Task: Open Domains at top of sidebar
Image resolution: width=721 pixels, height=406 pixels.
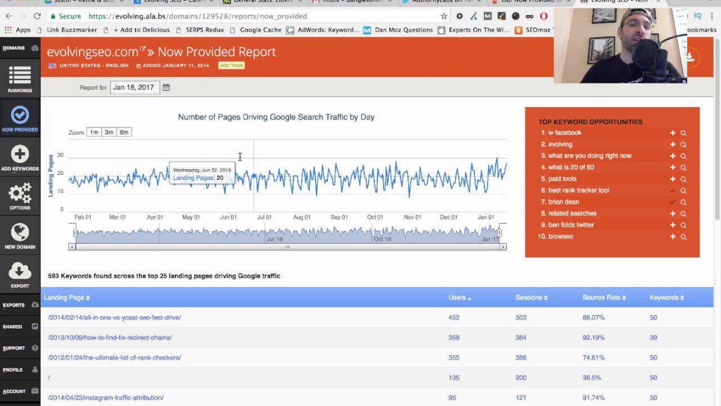Action: pos(20,48)
